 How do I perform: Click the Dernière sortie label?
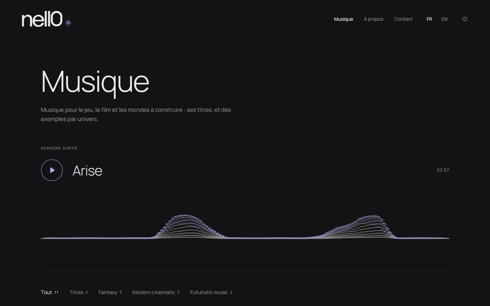point(59,148)
